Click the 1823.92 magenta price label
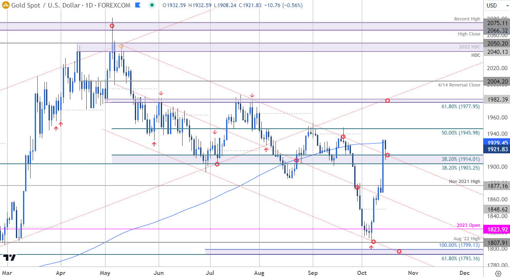Image resolution: width=510 pixels, height=277 pixels. [496, 229]
